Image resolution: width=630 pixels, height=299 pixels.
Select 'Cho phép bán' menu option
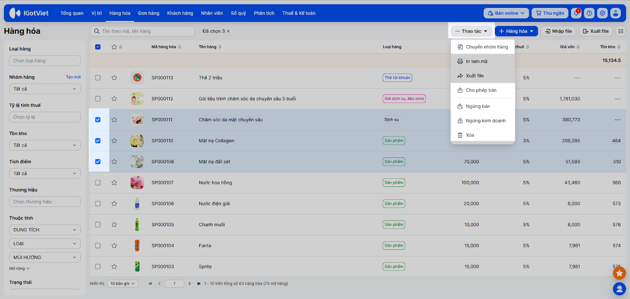click(x=483, y=90)
